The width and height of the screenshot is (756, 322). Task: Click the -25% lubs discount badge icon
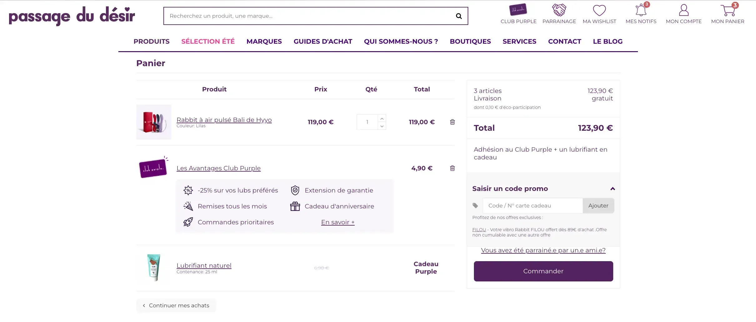tap(188, 190)
